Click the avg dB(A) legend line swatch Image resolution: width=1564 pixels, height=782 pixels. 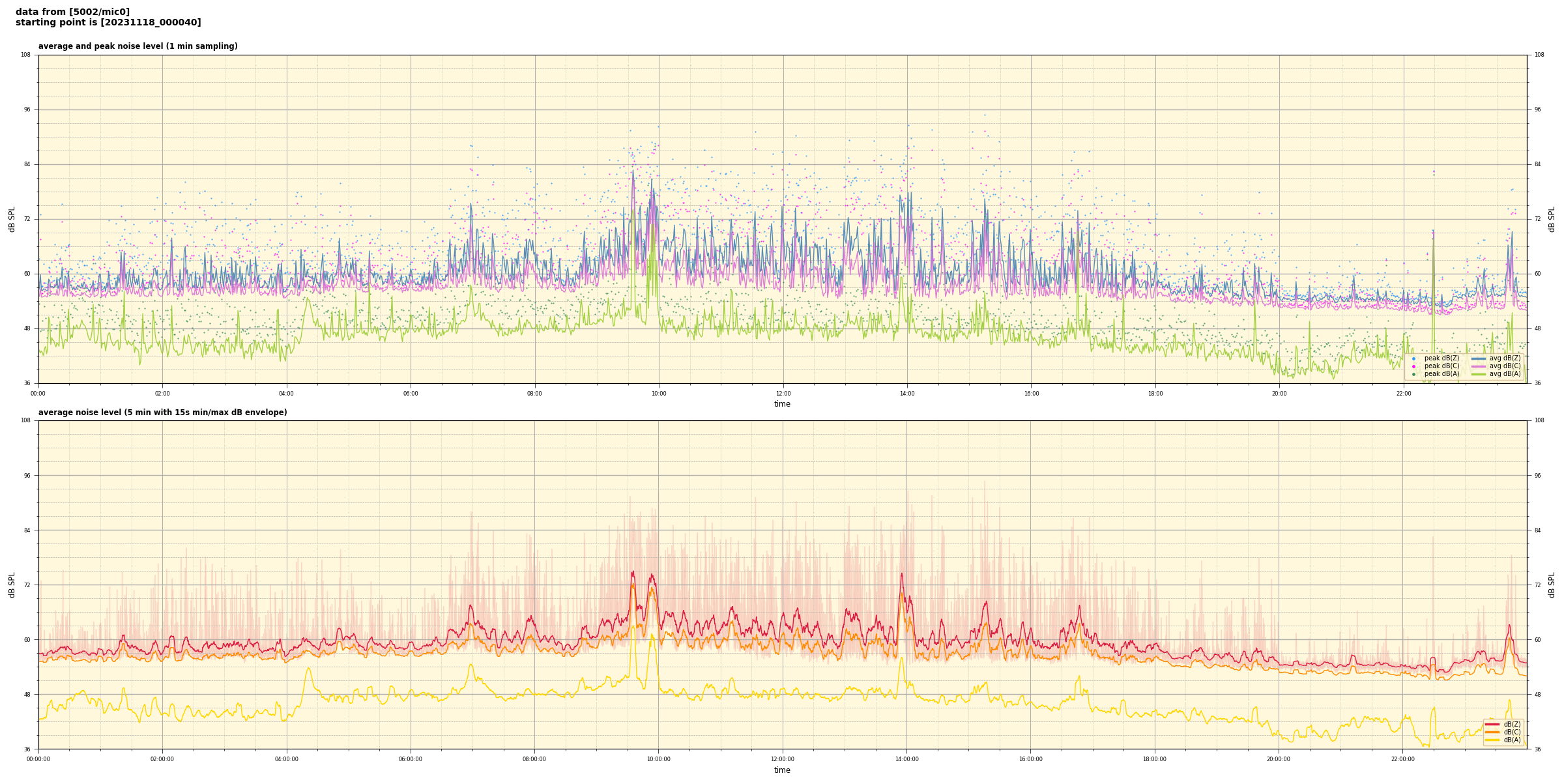coord(1478,374)
